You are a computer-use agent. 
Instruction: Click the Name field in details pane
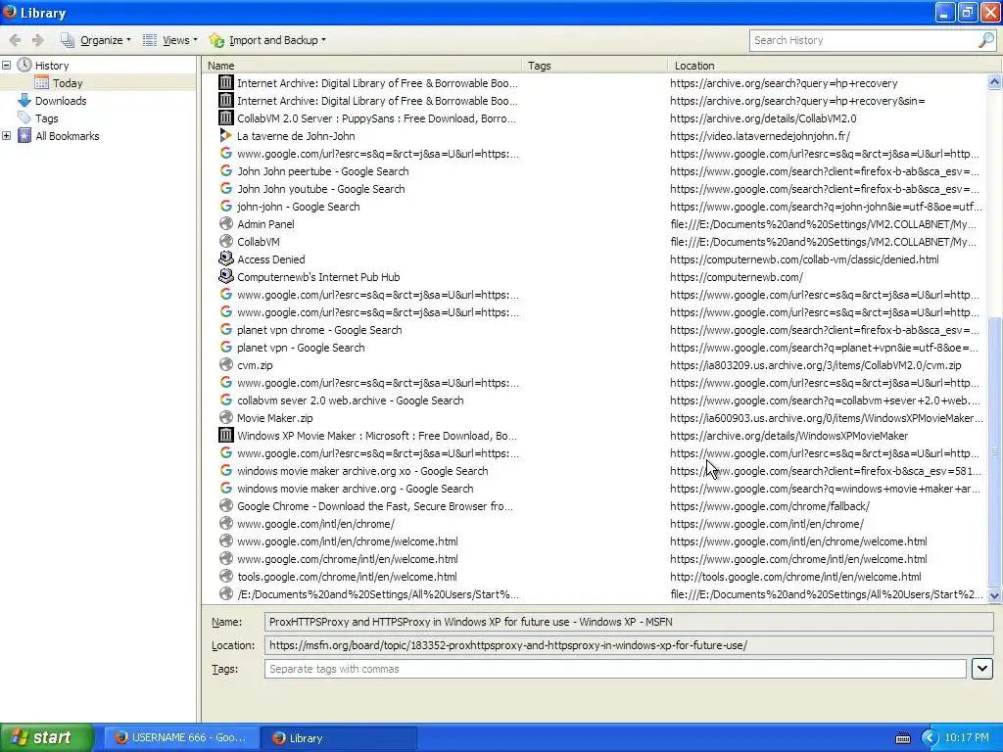point(629,622)
